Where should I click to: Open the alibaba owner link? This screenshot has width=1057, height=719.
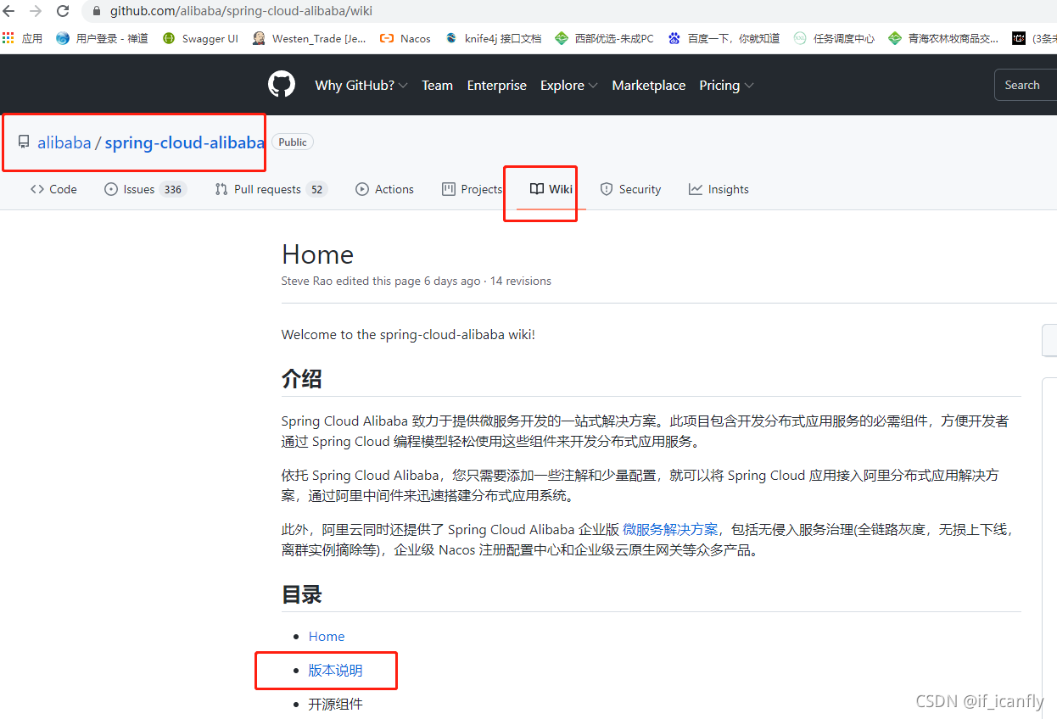(64, 142)
